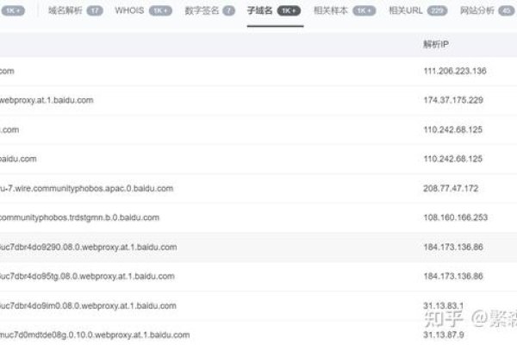Click the communityphobos.trdstgmn.b.0.baidu.com subdomain
Image resolution: width=517 pixels, height=345 pixels.
click(79, 217)
